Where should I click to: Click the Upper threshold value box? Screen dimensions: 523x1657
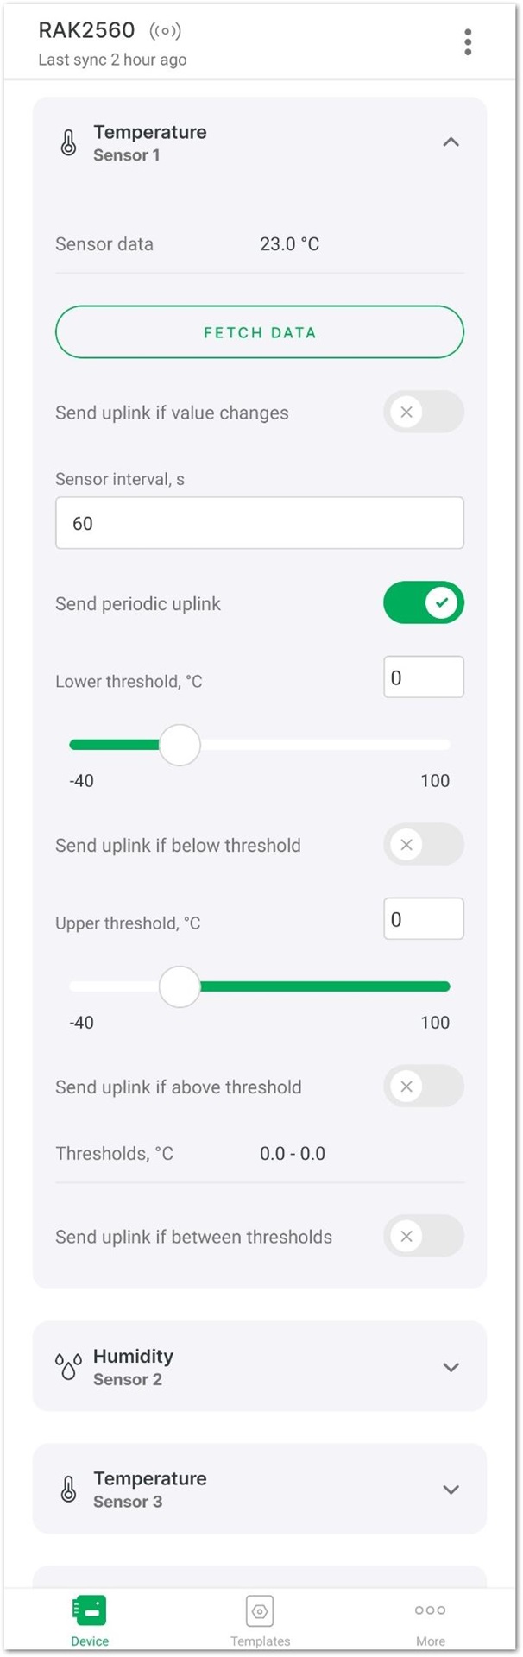point(424,919)
